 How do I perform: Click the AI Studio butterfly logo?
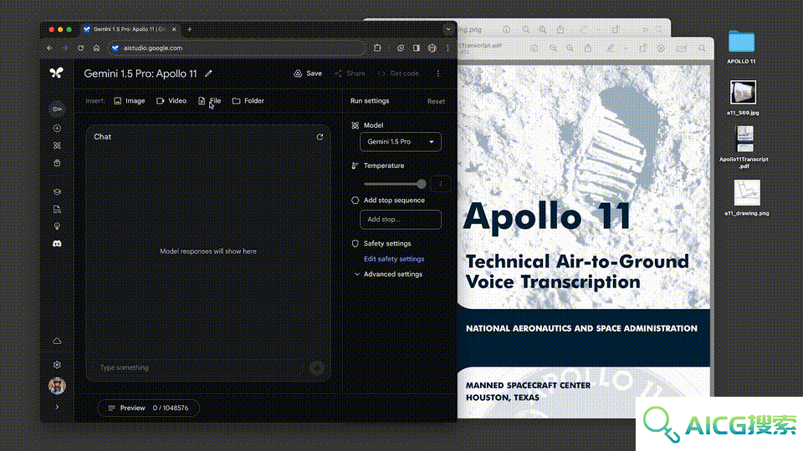(x=56, y=73)
